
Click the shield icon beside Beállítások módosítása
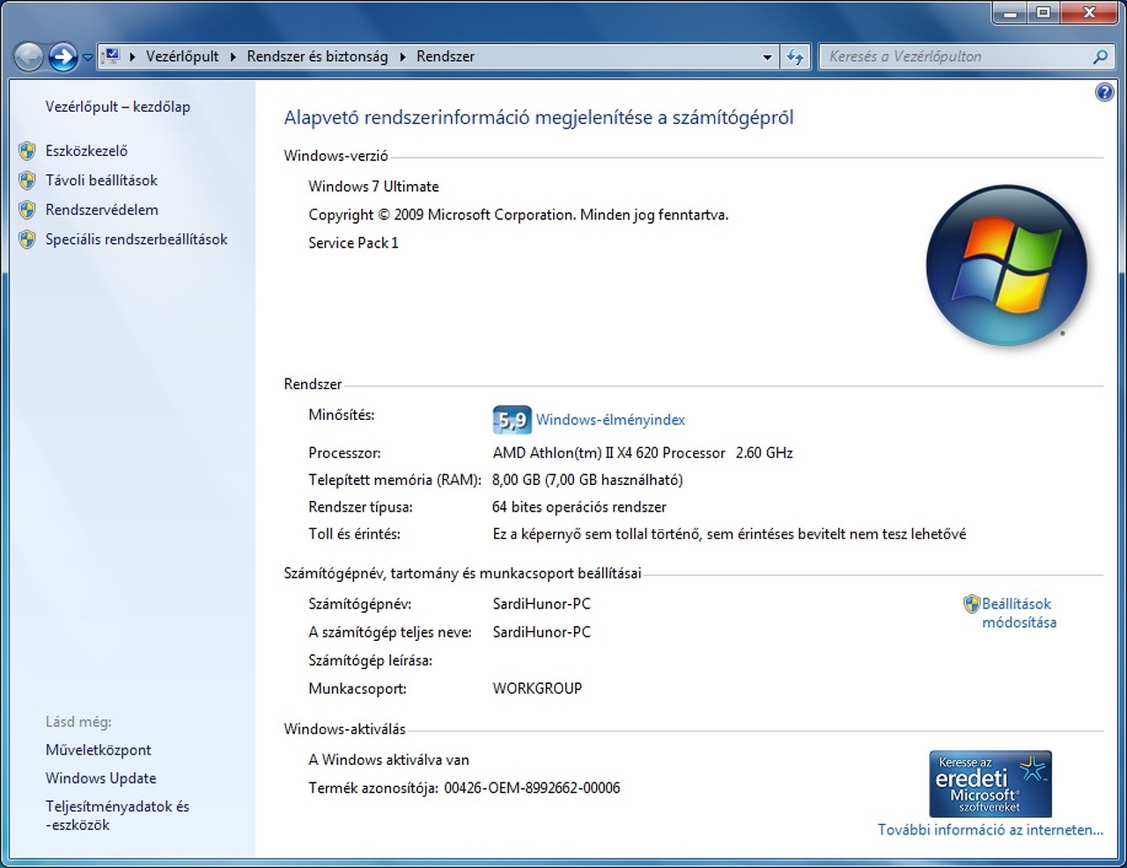coord(972,604)
